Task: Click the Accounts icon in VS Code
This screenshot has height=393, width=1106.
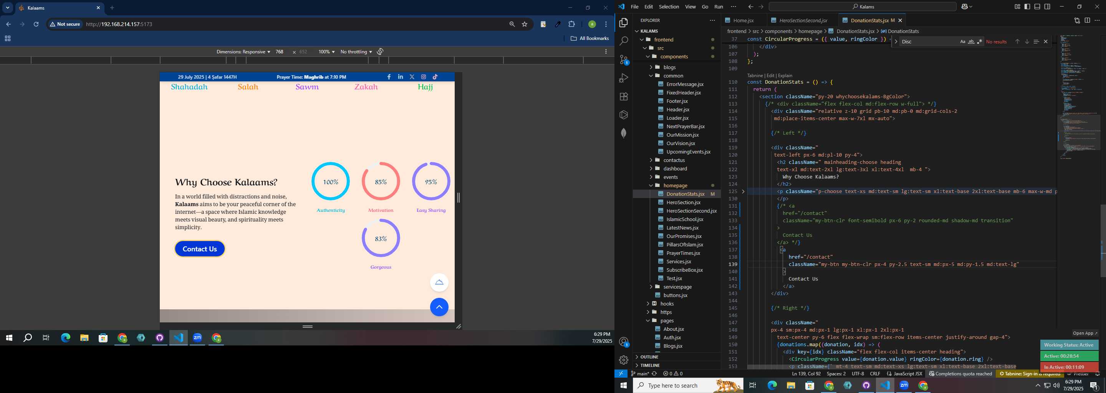Action: click(624, 342)
